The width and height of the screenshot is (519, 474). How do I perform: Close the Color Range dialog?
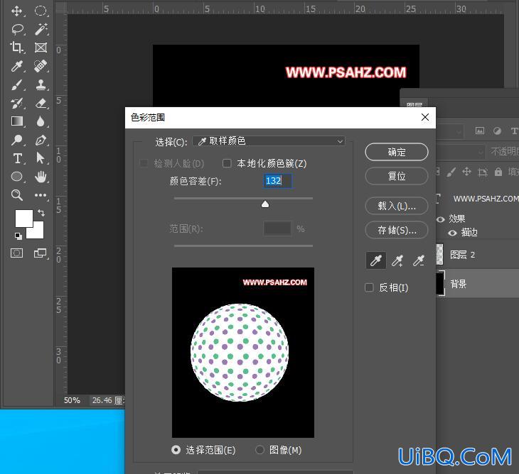pos(425,117)
